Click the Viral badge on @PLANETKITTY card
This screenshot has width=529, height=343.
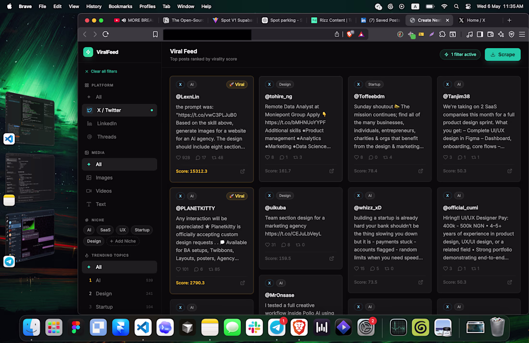[237, 196]
